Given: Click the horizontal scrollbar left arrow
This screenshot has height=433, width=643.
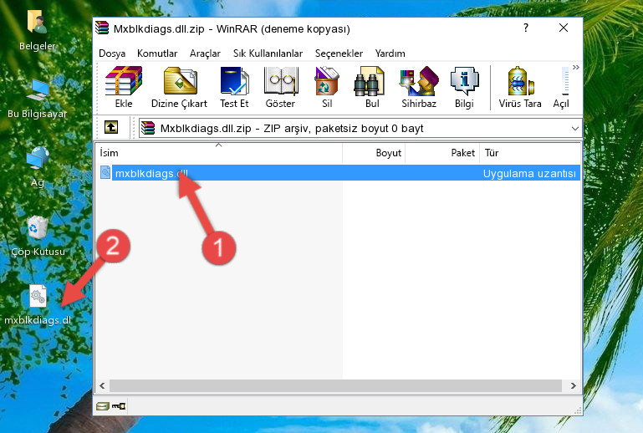Looking at the screenshot, I should 102,386.
